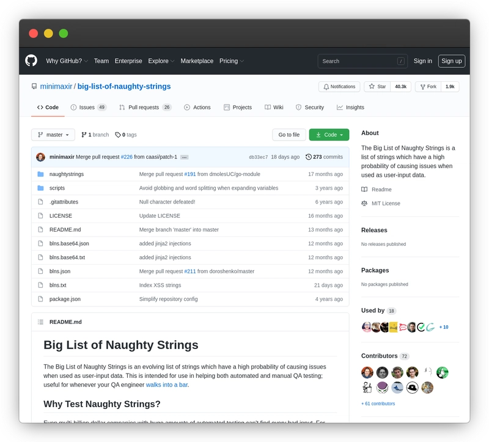Open the blns.base64.json file
Screen dimensions: 489x442
tap(69, 243)
